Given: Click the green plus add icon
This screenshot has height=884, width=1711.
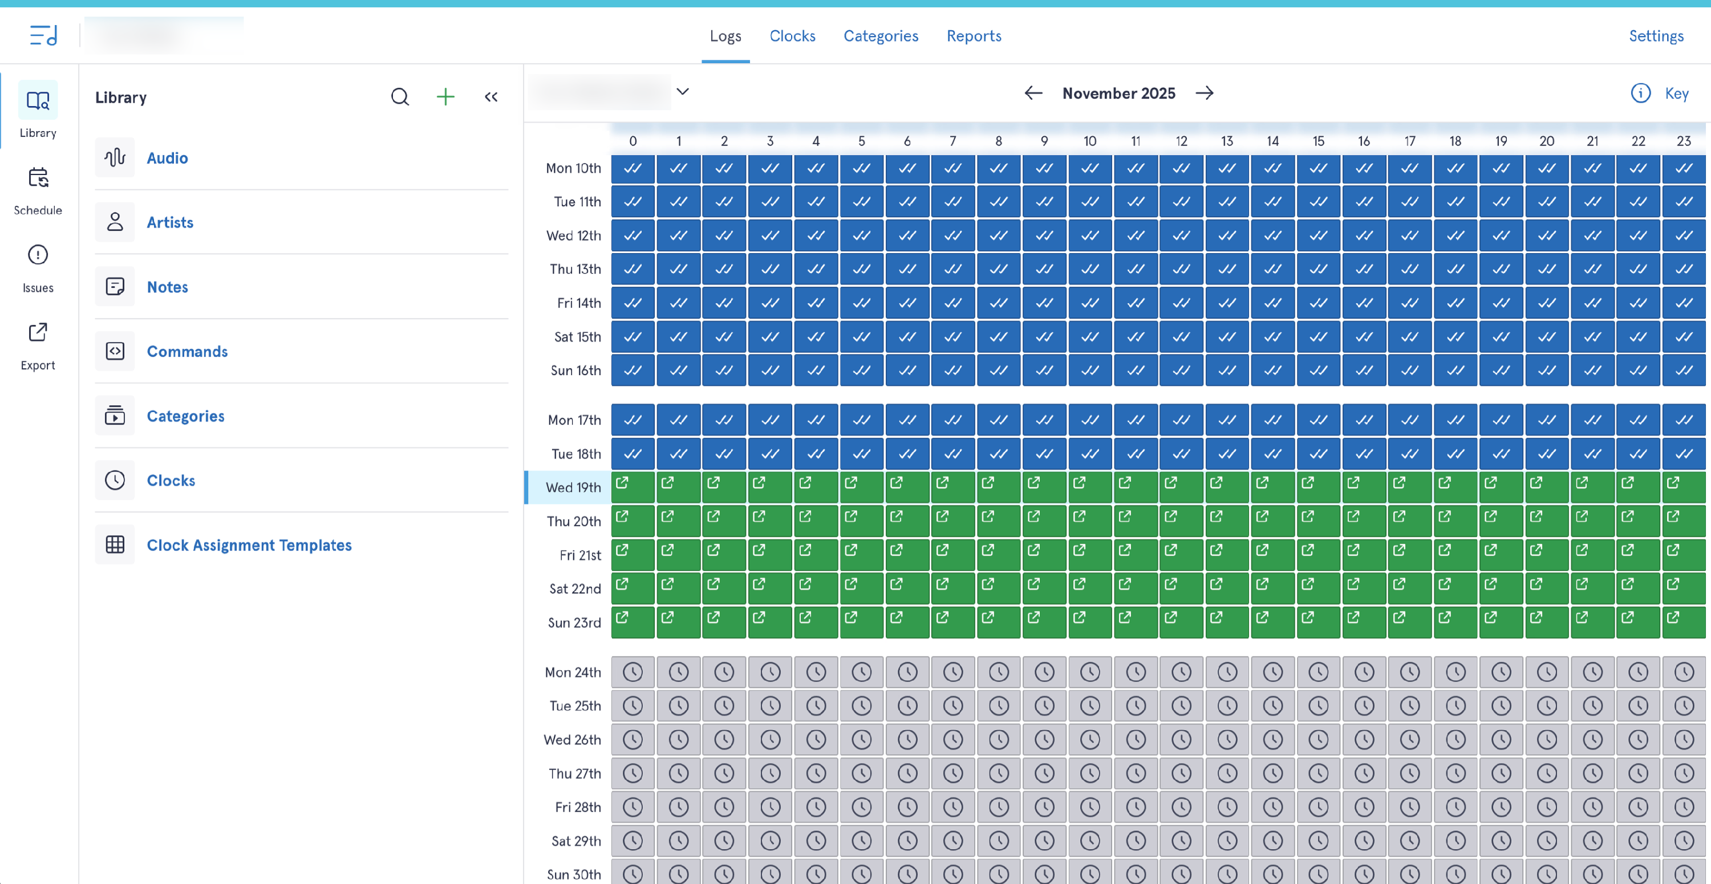Looking at the screenshot, I should point(445,97).
